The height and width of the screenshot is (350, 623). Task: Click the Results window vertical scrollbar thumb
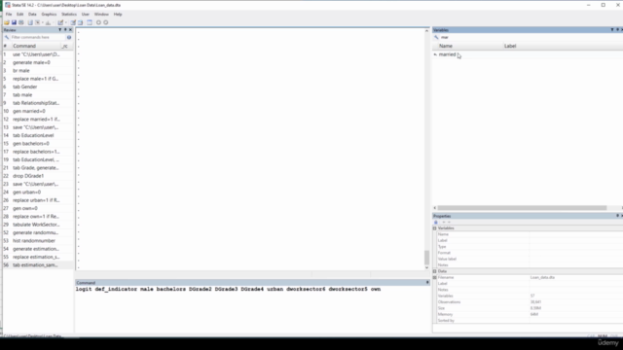[426, 257]
